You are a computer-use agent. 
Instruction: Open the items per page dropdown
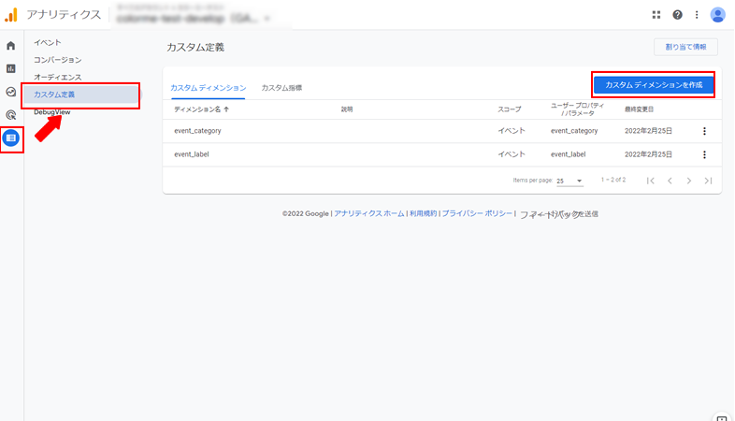tap(570, 181)
